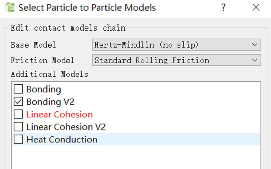Screen dimensions: 271x169
Task: Click the Base Model dropdown arrow
Action: pyautogui.click(x=255, y=45)
